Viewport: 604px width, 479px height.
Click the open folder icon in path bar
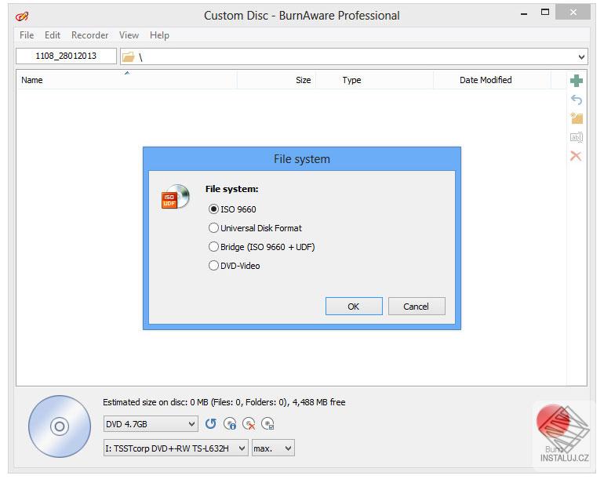(x=129, y=57)
